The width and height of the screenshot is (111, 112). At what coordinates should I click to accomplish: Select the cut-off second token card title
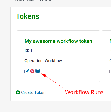(110, 41)
